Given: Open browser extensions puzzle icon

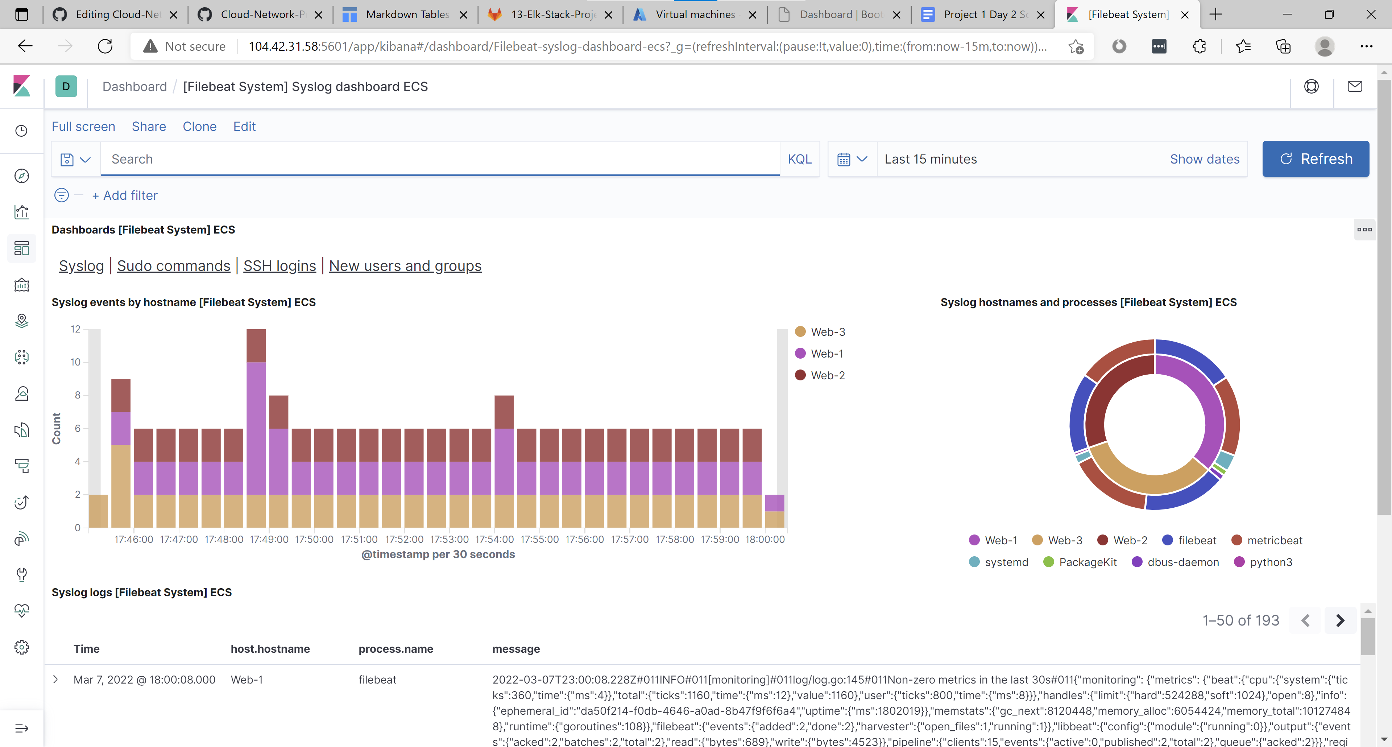Looking at the screenshot, I should point(1199,46).
